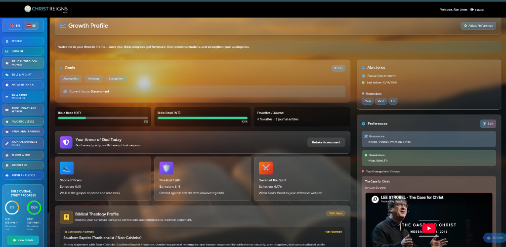The image size is (506, 247).
Task: Go to Growth in the sidebar
Action: [23, 51]
